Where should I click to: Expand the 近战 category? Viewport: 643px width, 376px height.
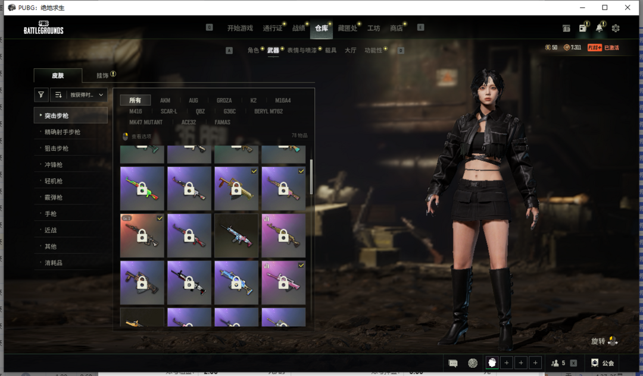(x=70, y=230)
